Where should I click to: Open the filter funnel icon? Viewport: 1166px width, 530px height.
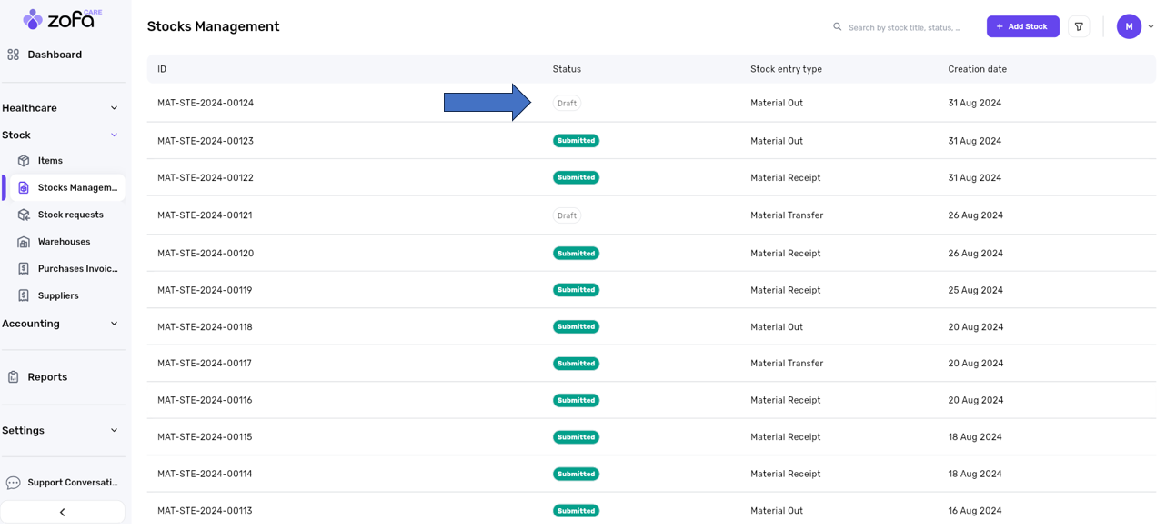[1079, 27]
